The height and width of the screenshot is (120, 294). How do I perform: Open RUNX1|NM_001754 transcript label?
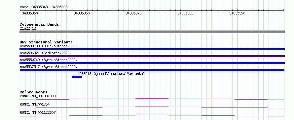click(x=35, y=104)
